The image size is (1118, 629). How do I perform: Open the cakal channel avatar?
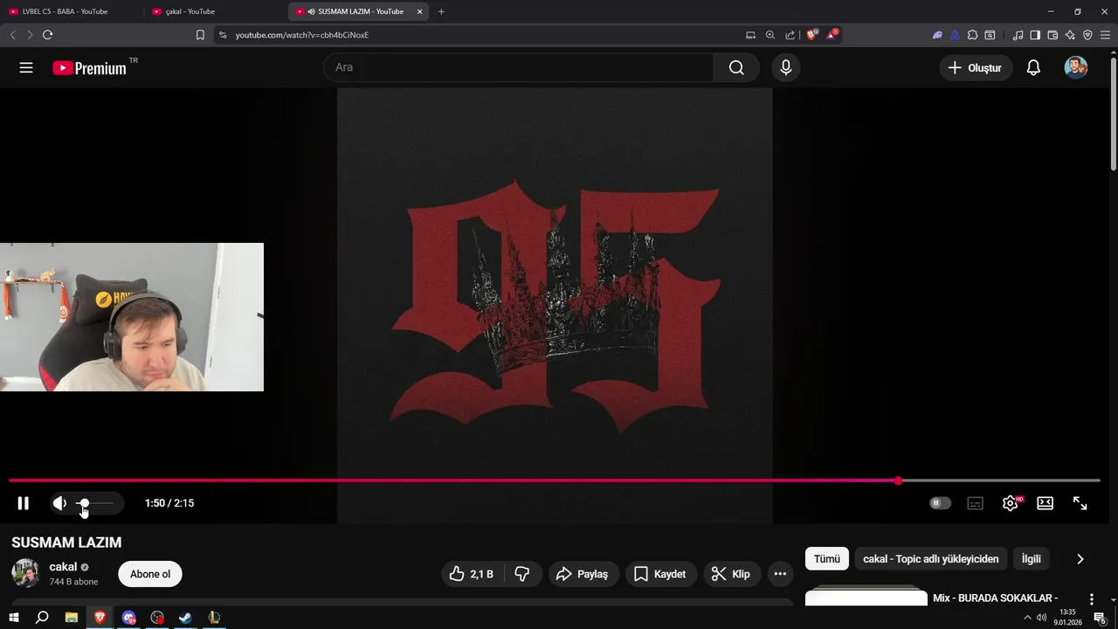coord(25,573)
